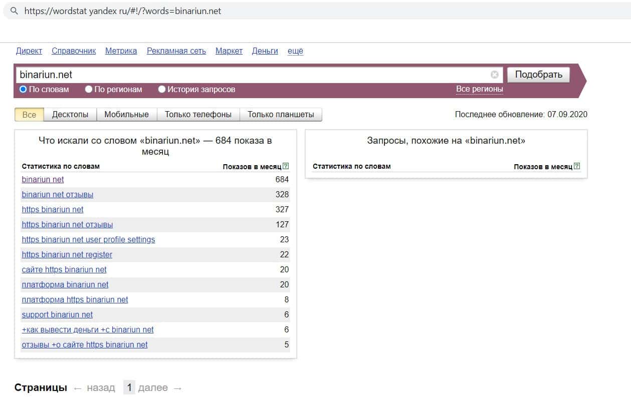The width and height of the screenshot is (631, 411).
Task: Click in the keyword search input field
Action: pyautogui.click(x=251, y=75)
